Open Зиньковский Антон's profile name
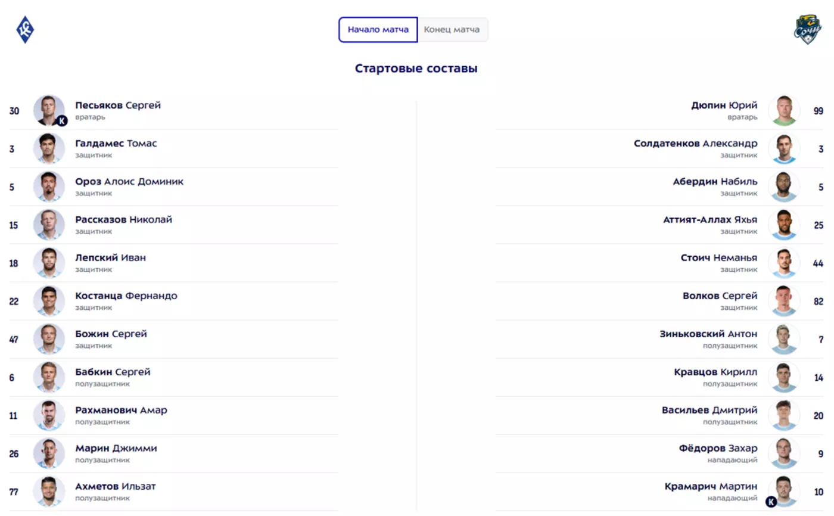This screenshot has height=516, width=834. [x=708, y=334]
